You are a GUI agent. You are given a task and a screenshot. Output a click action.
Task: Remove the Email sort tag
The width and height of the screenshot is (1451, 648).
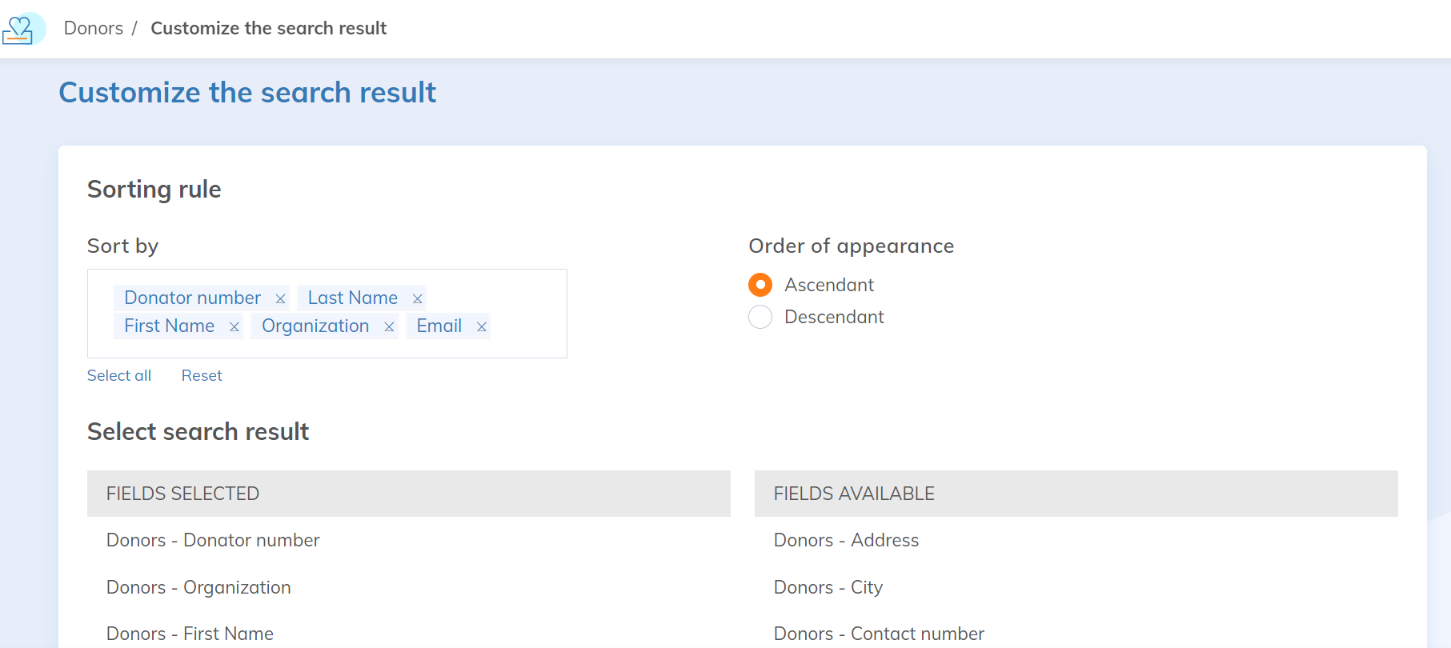click(x=481, y=326)
